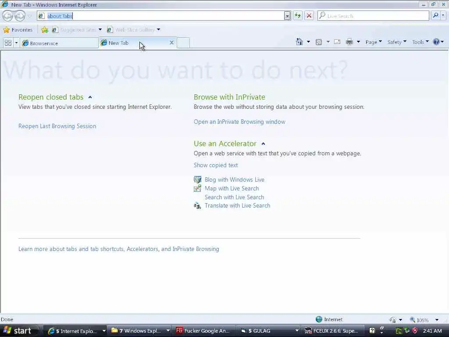Expand the Home button dropdown arrow
The height and width of the screenshot is (337, 449).
(308, 42)
